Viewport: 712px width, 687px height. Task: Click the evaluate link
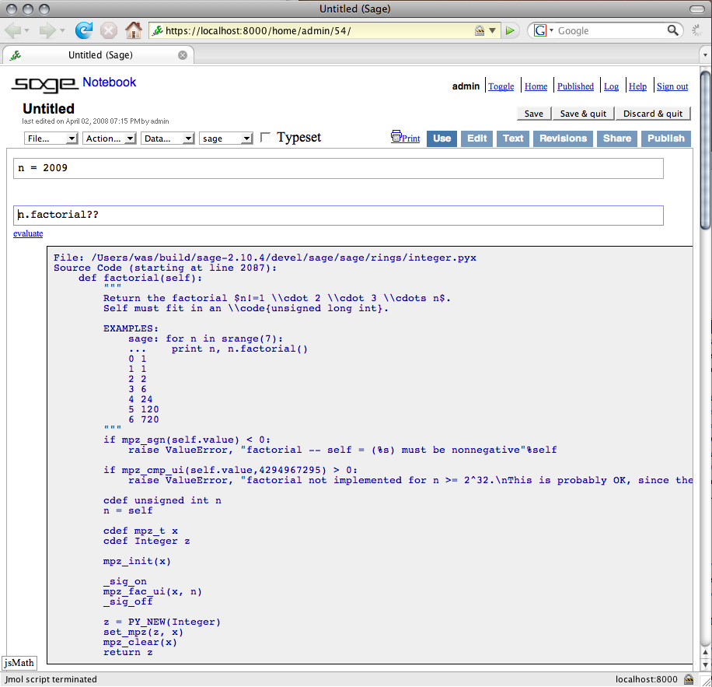point(28,233)
